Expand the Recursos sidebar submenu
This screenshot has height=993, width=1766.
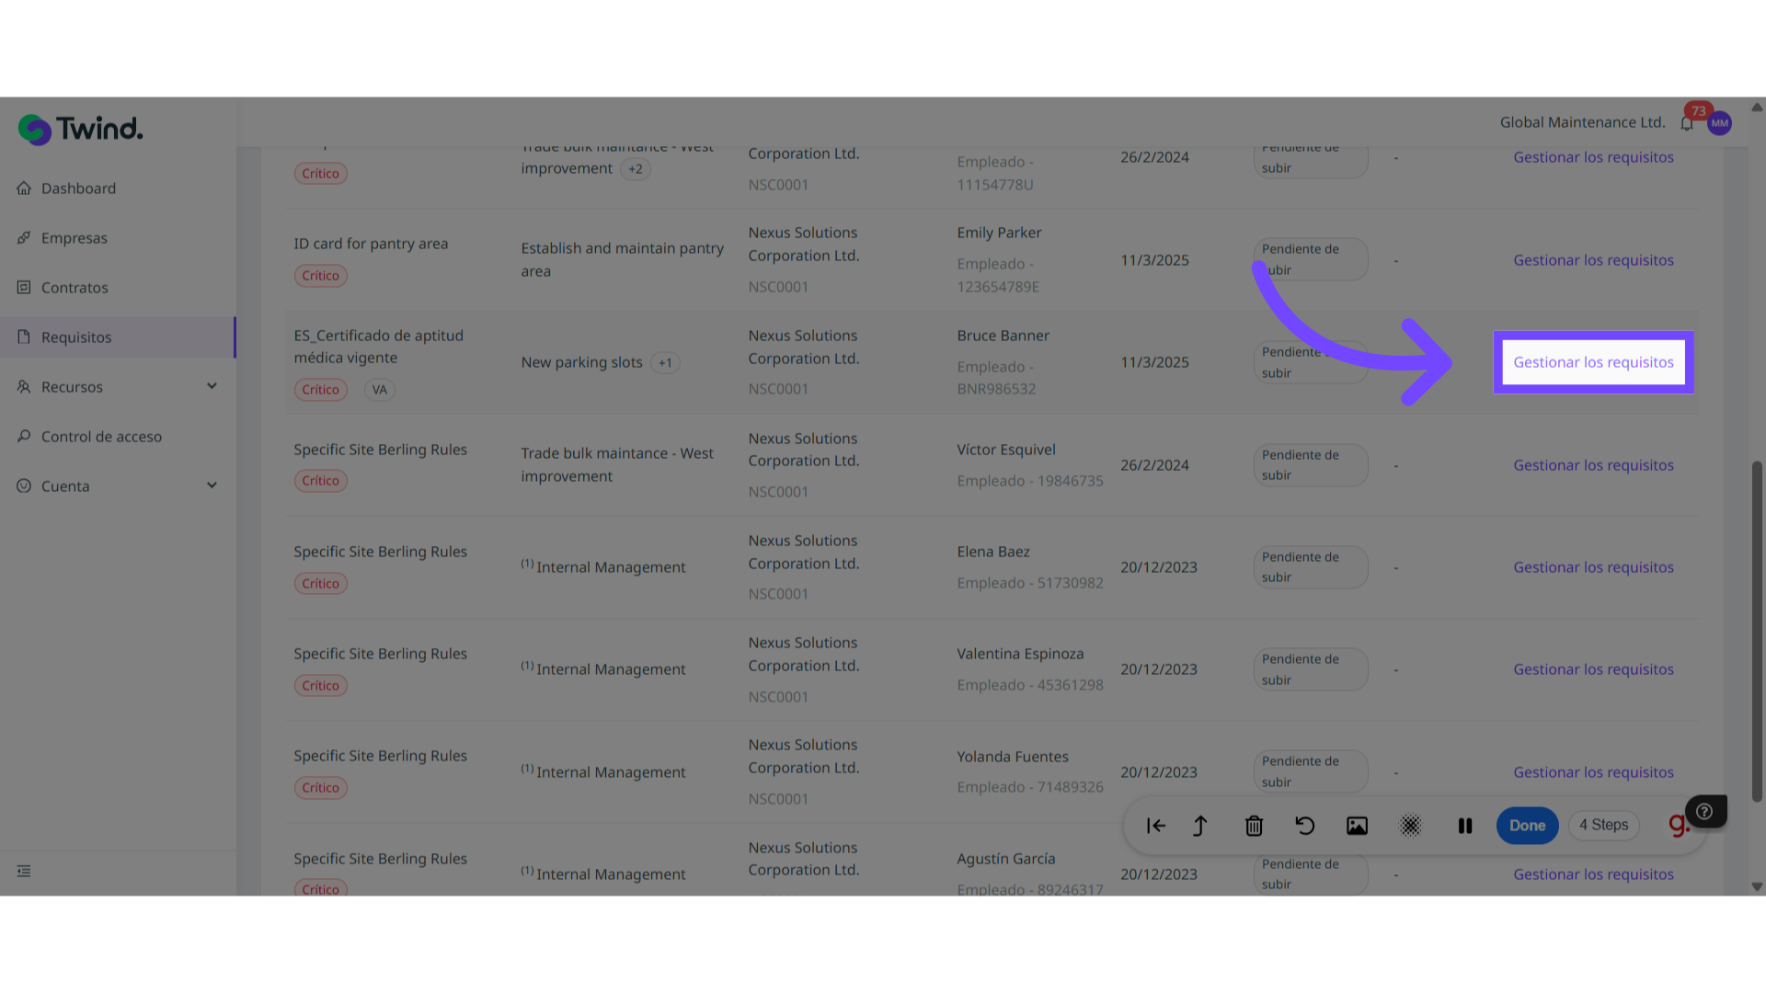tap(212, 386)
